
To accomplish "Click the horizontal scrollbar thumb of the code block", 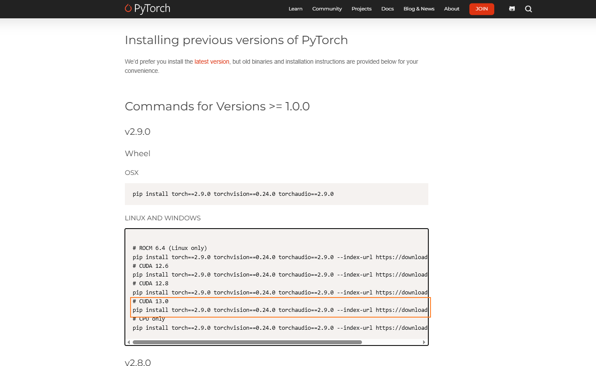I will point(247,342).
